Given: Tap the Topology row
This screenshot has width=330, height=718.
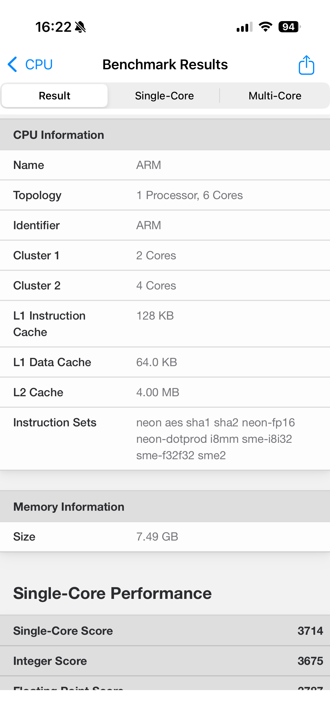Looking at the screenshot, I should coord(165,195).
